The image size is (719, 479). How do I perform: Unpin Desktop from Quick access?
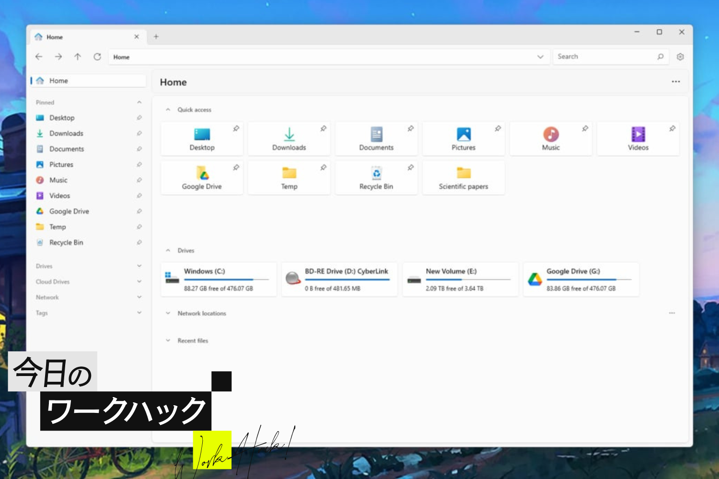236,128
